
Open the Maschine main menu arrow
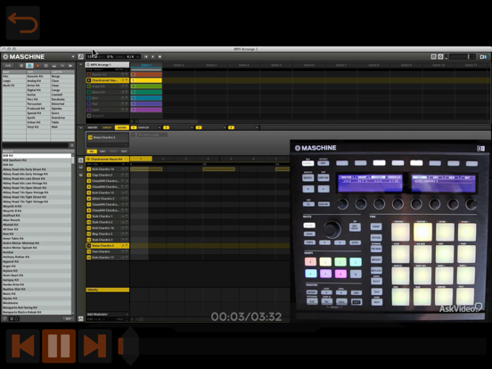[x=73, y=57]
